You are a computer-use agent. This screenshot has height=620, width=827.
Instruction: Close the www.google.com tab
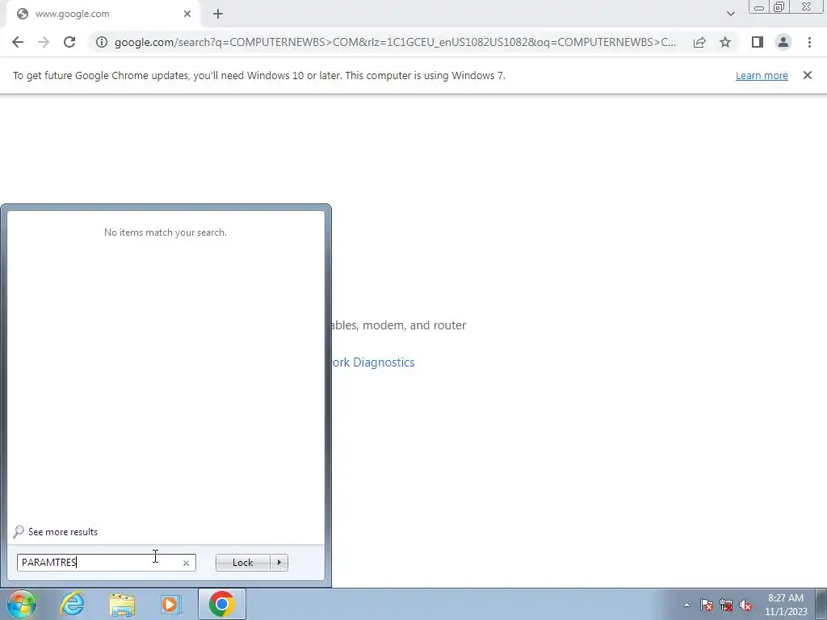click(187, 15)
